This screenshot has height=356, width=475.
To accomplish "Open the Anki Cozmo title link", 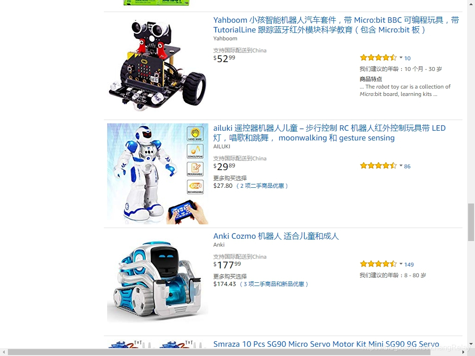I will [x=276, y=236].
